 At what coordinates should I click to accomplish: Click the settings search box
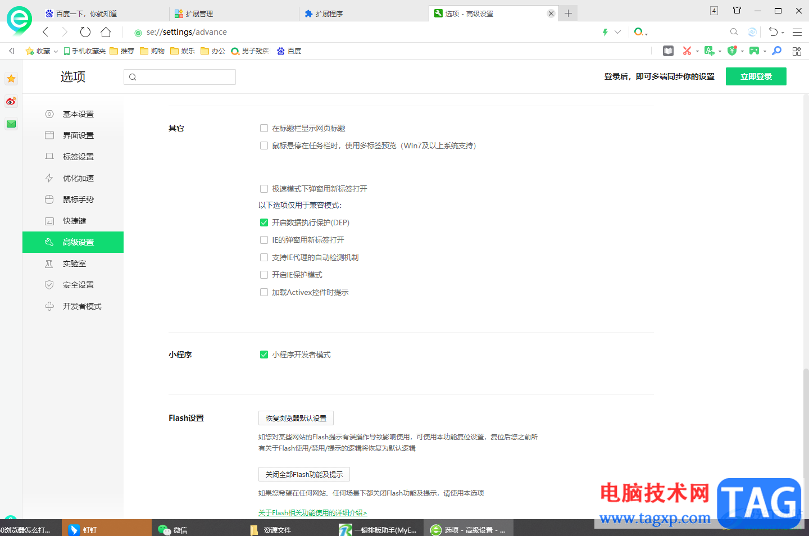tap(180, 76)
